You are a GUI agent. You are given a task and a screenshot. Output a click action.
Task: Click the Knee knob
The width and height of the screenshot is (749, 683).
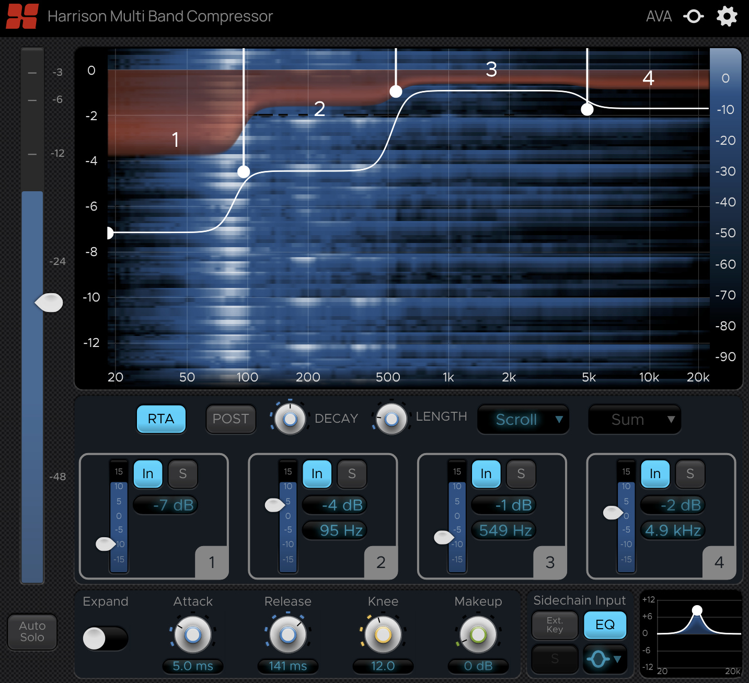(383, 635)
